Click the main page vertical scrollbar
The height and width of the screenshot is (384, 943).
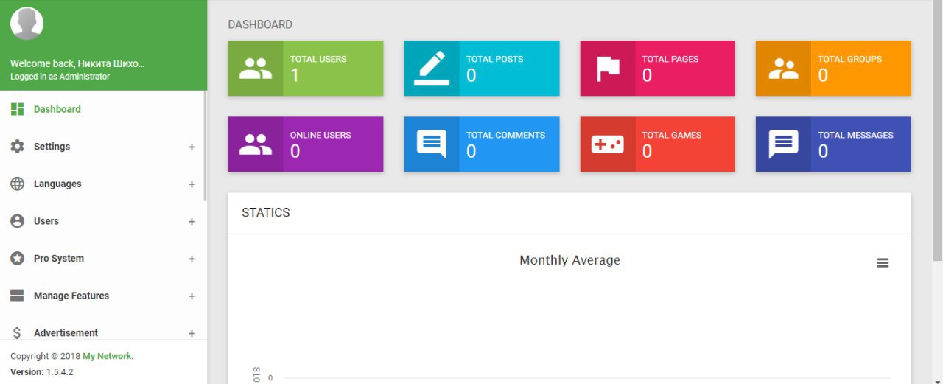(938, 130)
